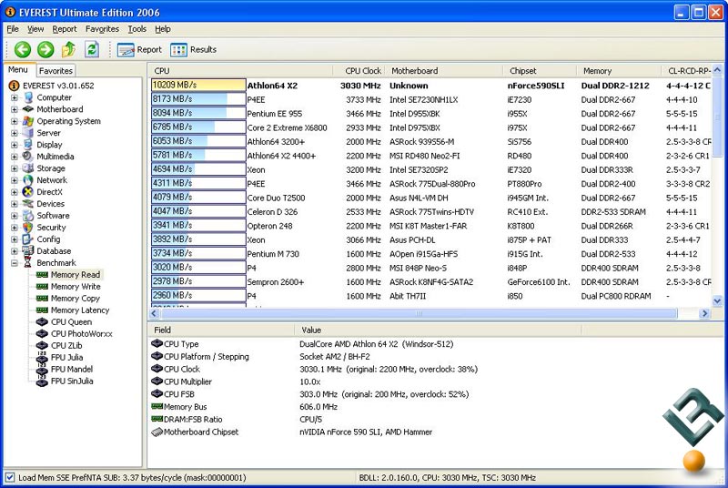Go forward with the green right arrow

tap(45, 49)
